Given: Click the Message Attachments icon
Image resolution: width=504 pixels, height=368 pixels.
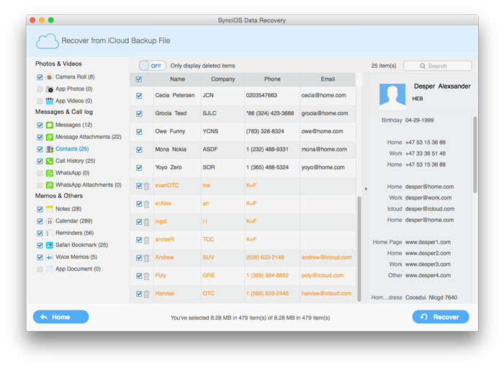Looking at the screenshot, I should pyautogui.click(x=50, y=138).
